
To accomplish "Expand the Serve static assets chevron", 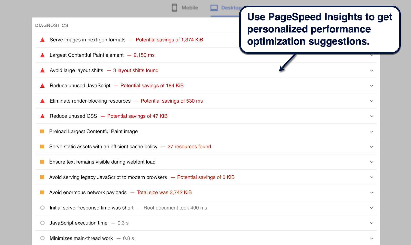I will [371, 147].
